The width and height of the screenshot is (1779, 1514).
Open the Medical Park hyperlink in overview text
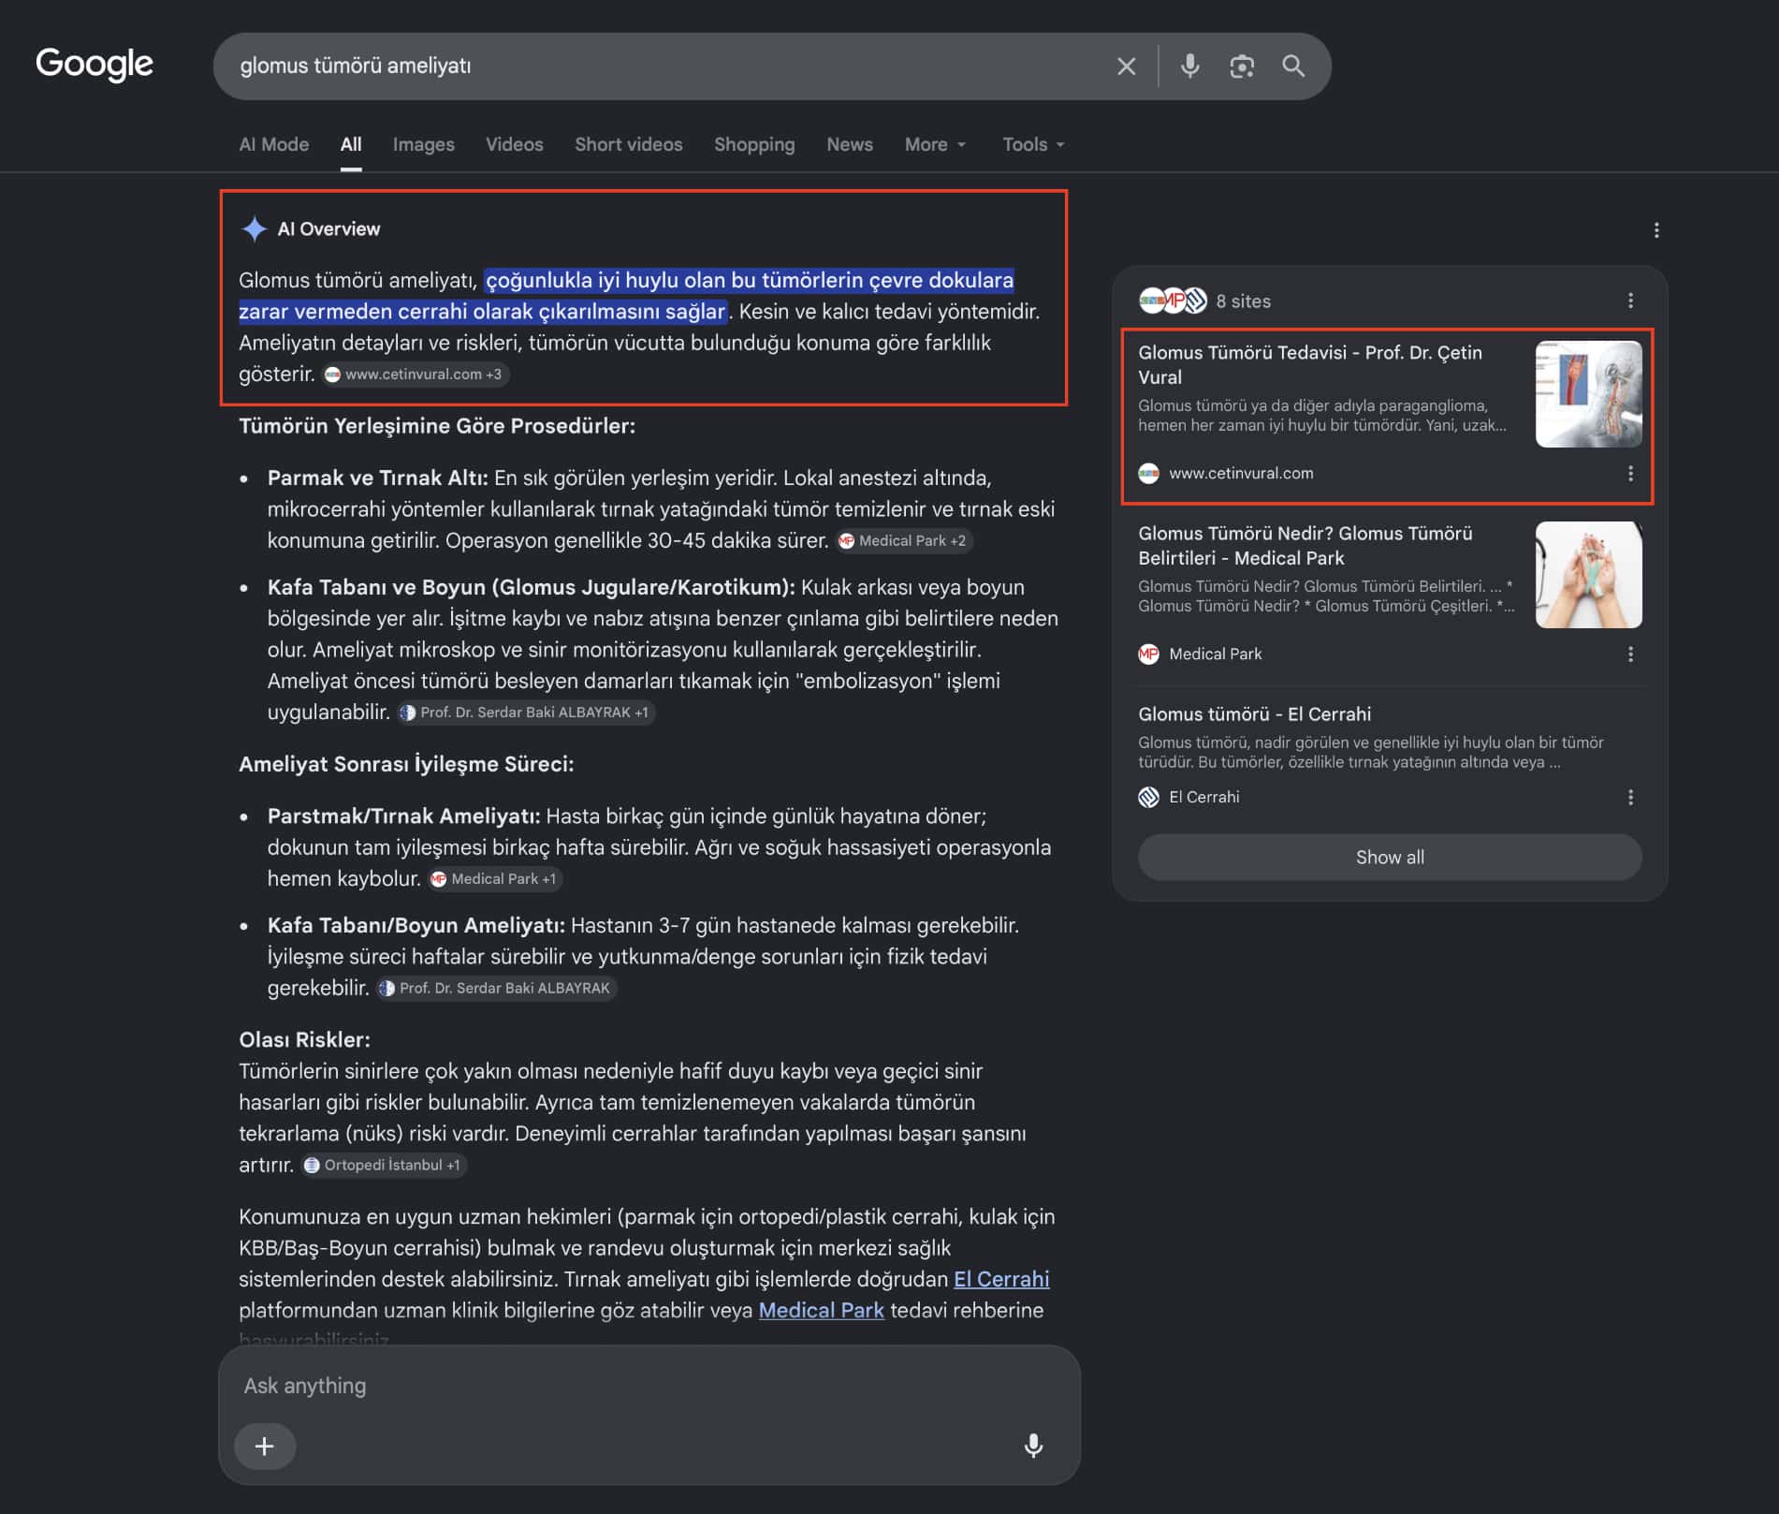click(x=821, y=1310)
